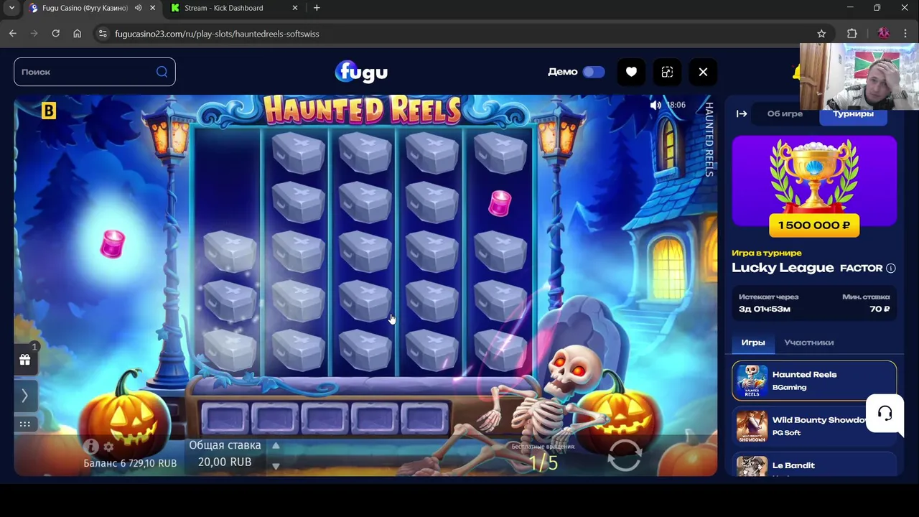Open live support headset chat icon

tap(885, 414)
